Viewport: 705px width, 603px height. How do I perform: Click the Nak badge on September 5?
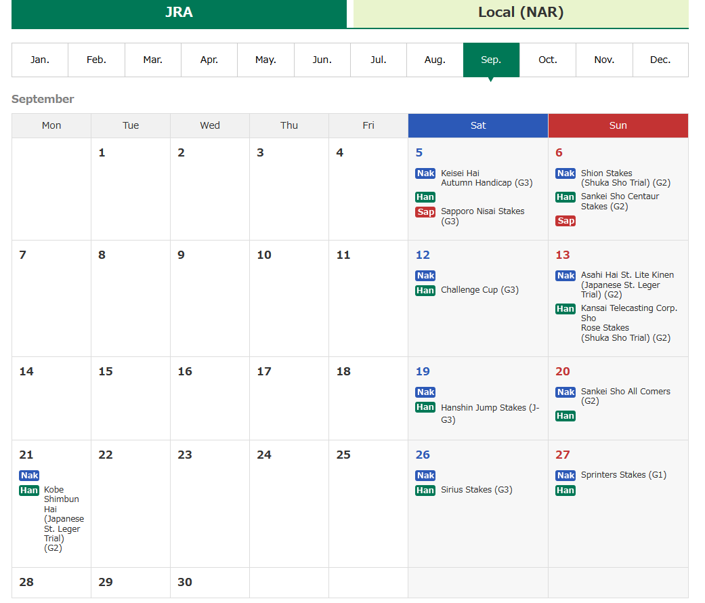pyautogui.click(x=425, y=173)
